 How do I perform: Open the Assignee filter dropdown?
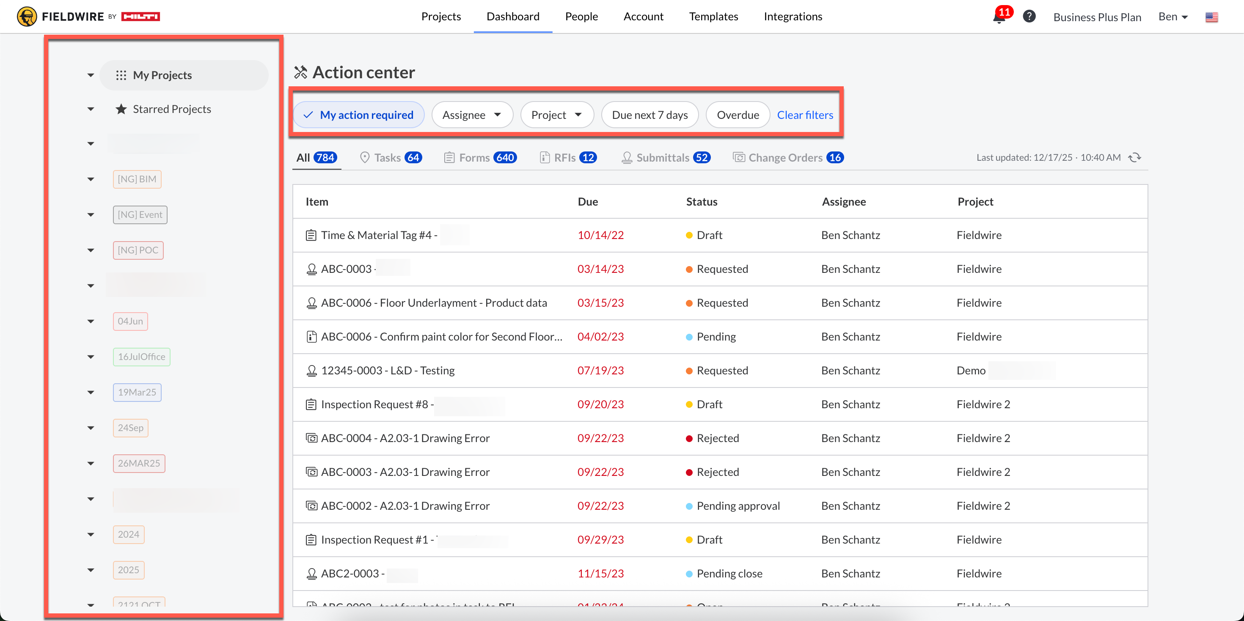471,115
